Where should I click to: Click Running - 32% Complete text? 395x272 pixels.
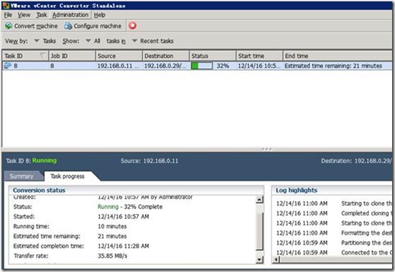pyautogui.click(x=130, y=207)
